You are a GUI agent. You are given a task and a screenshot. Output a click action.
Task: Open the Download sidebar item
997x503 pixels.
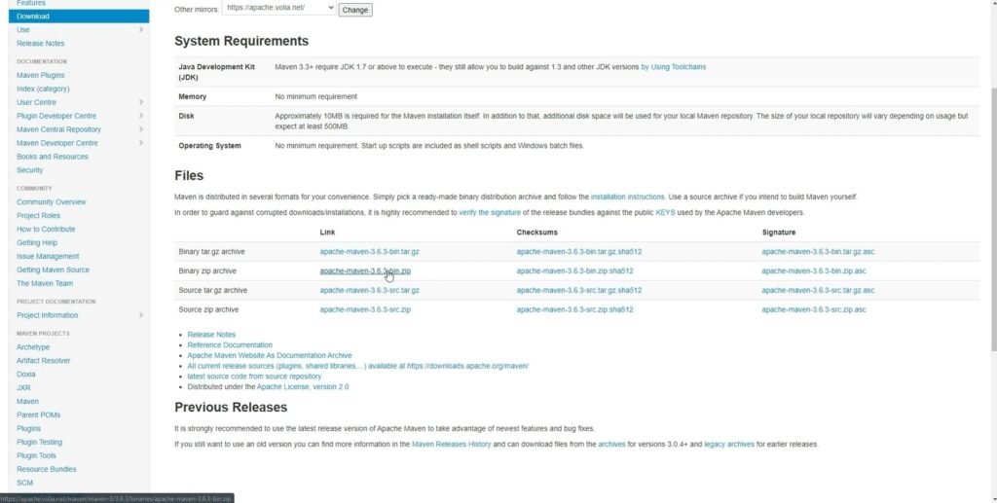pos(79,16)
